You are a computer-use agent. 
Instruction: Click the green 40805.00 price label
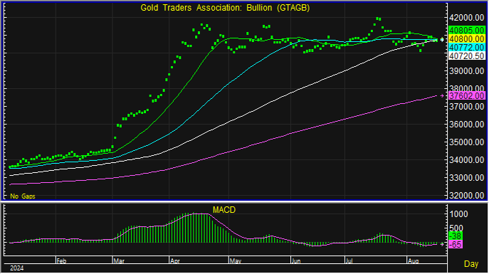[x=466, y=30]
